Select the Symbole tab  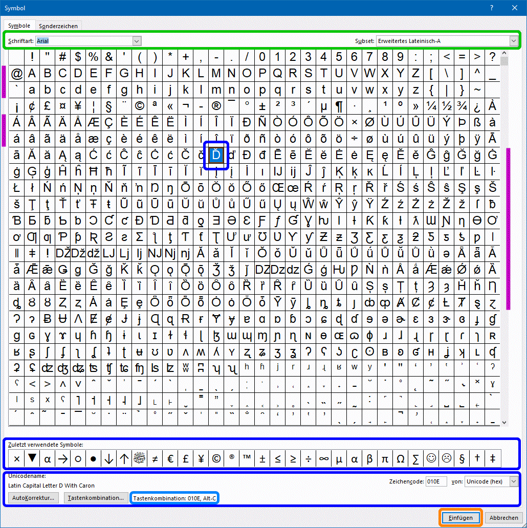coord(19,26)
